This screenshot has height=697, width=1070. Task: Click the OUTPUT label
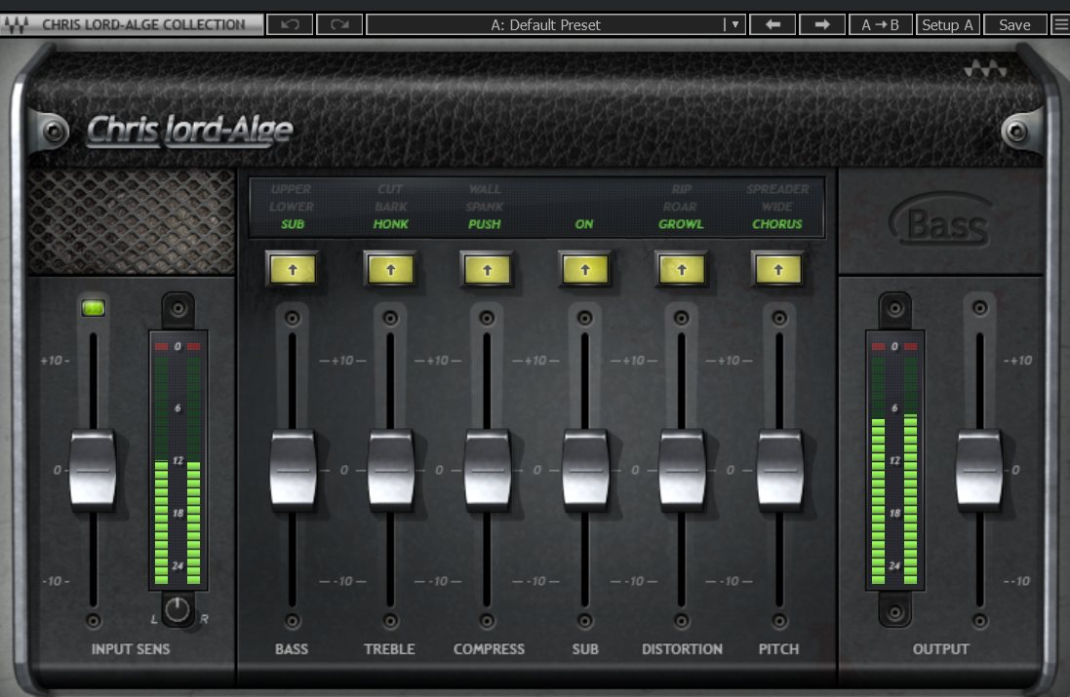tap(940, 649)
